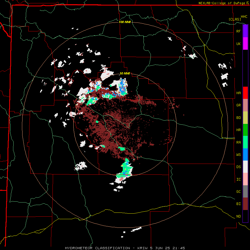Click the HA red legend swatch
The height and width of the screenshot is (250, 250).
click(x=245, y=93)
